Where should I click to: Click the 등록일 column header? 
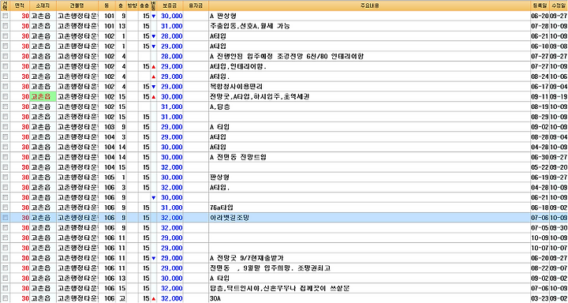(x=540, y=6)
